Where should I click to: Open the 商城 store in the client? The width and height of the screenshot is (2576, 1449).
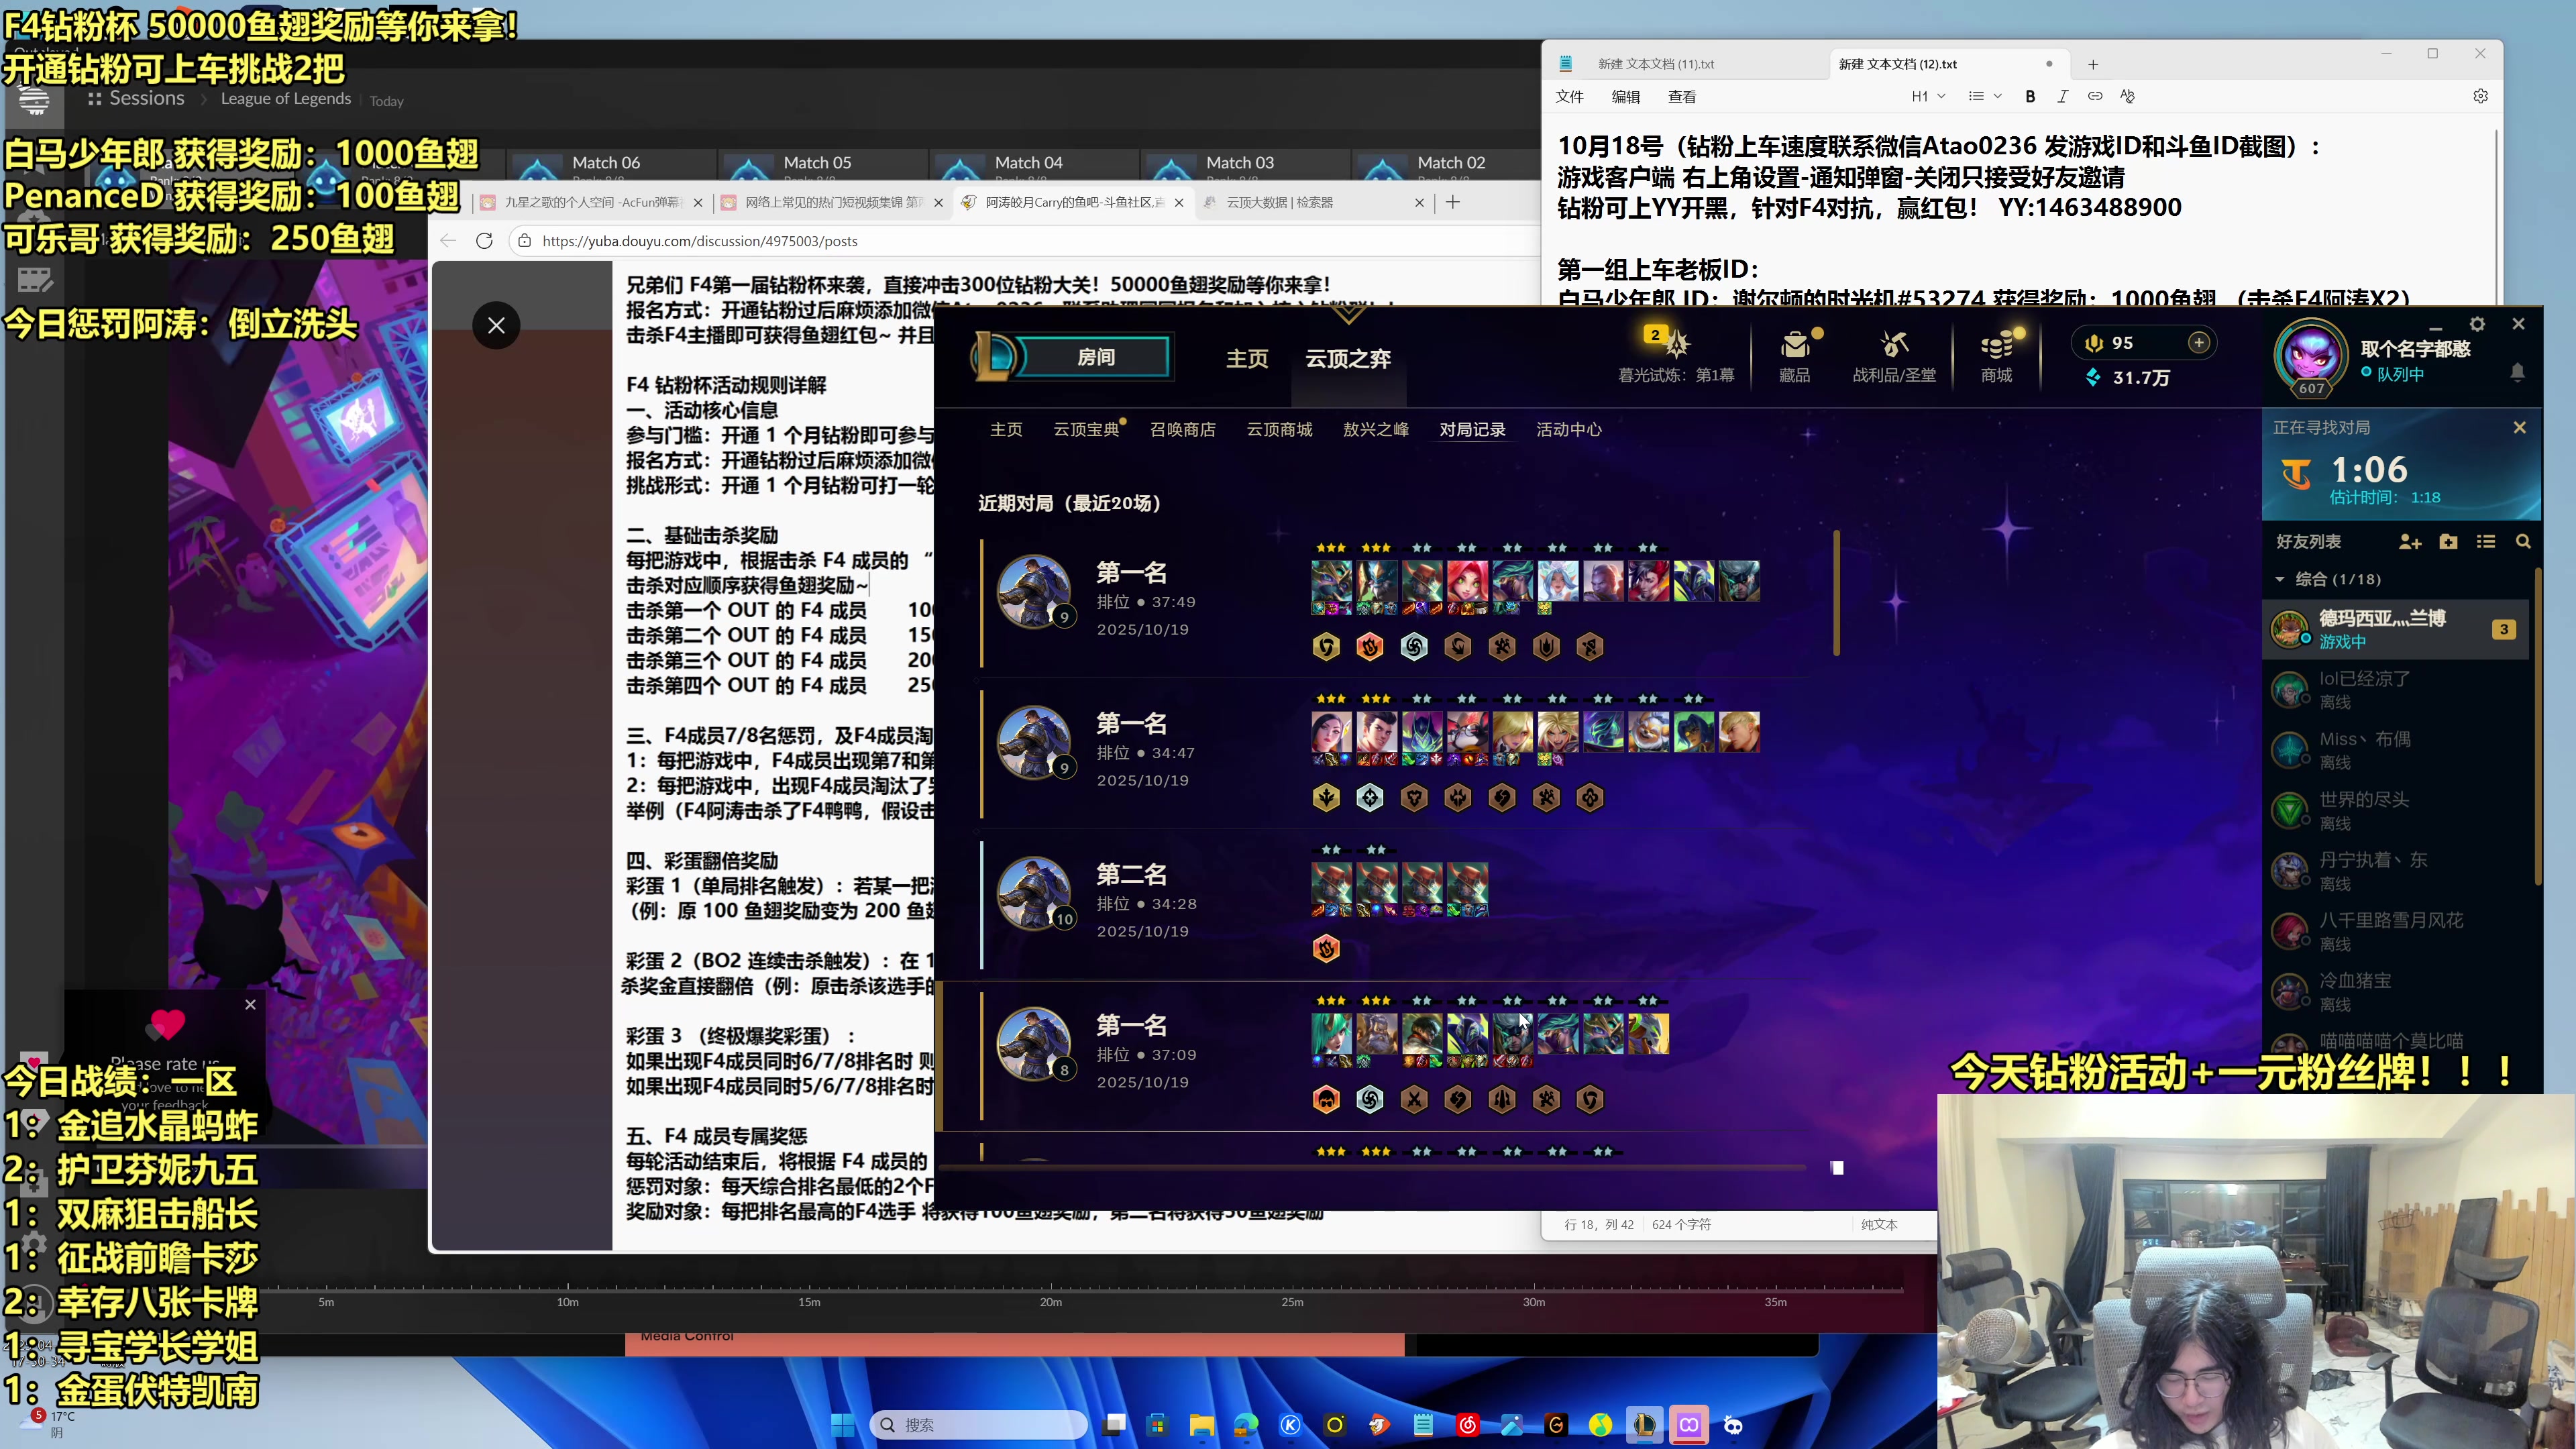pos(1996,355)
